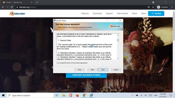Image resolution: width=175 pixels, height=98 pixels.
Task: Go back with the browser back arrow
Action: 3,7
